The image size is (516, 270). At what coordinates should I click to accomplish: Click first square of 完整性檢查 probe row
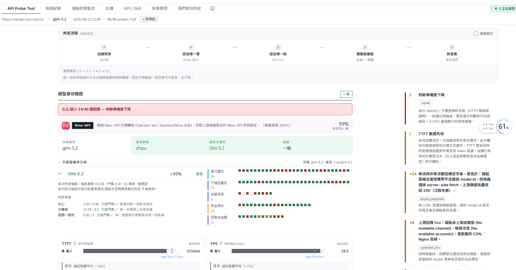click(240, 217)
